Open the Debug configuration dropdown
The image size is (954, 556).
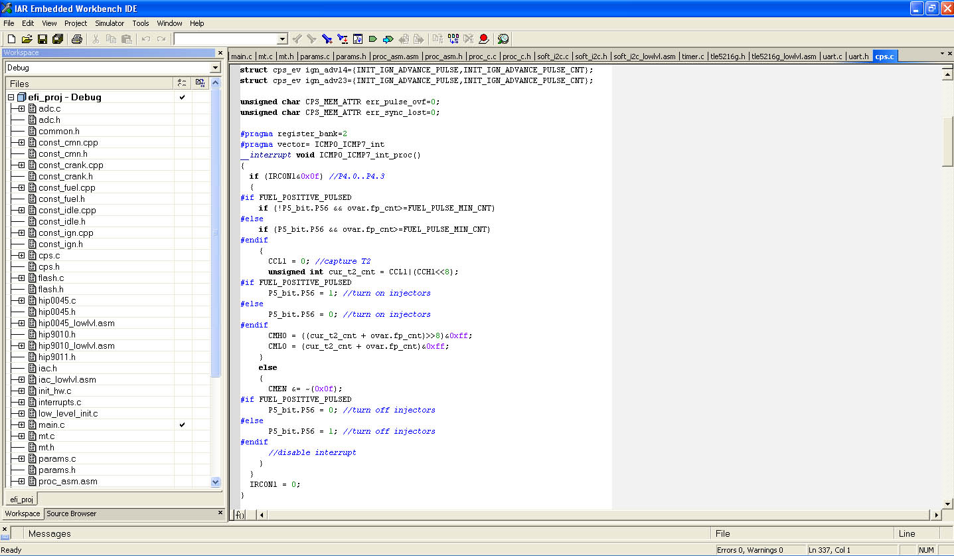pyautogui.click(x=214, y=68)
